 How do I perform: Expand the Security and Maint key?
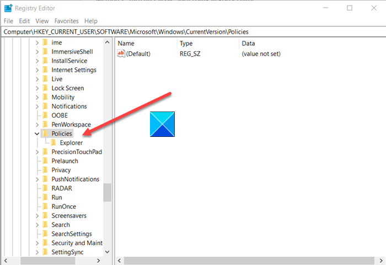(x=37, y=243)
